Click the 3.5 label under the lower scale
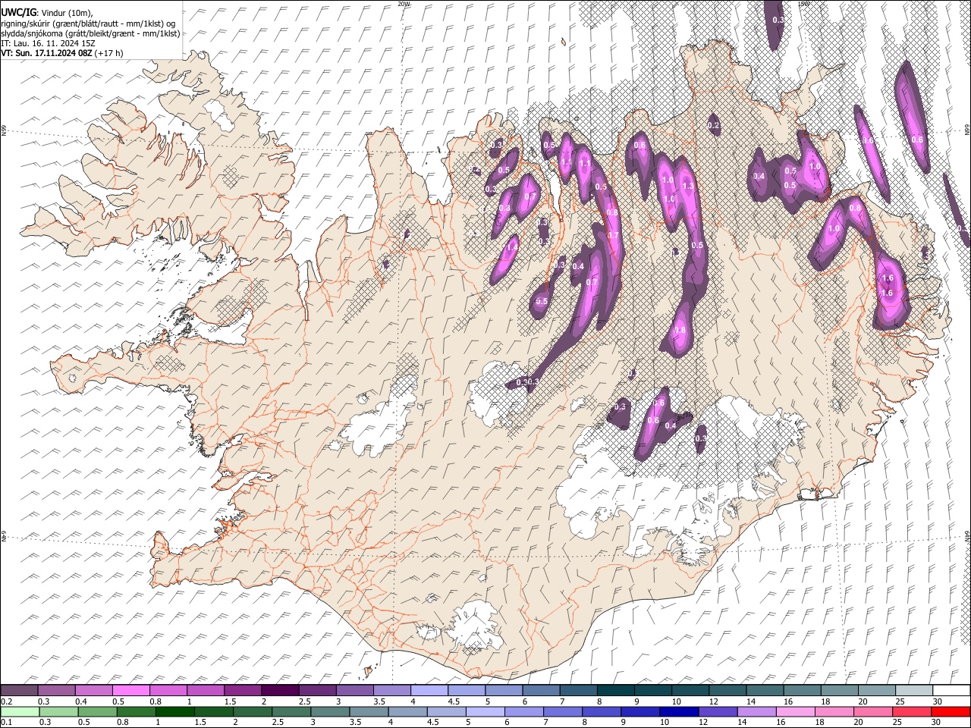This screenshot has width=971, height=728. coord(354,723)
